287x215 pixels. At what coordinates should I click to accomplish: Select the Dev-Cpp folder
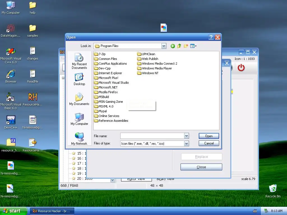click(103, 68)
